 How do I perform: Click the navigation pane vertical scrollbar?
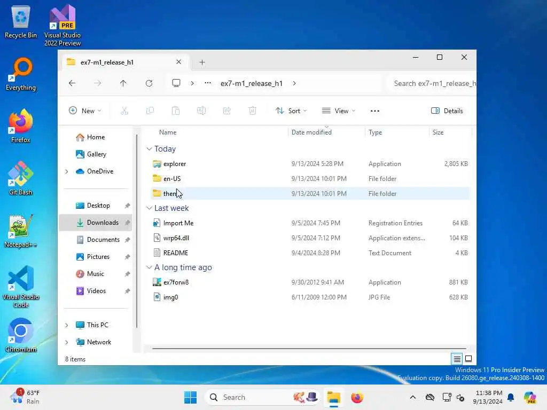[137, 231]
